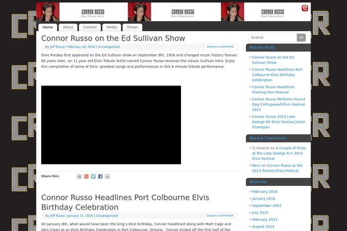Viewport: 347px width, 231px height.
Task: Play the embedded Ed Sullivan video
Action: (x=111, y=125)
